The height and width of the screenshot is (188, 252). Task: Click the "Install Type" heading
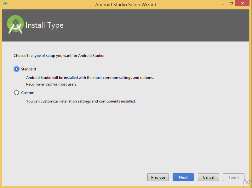pos(44,25)
